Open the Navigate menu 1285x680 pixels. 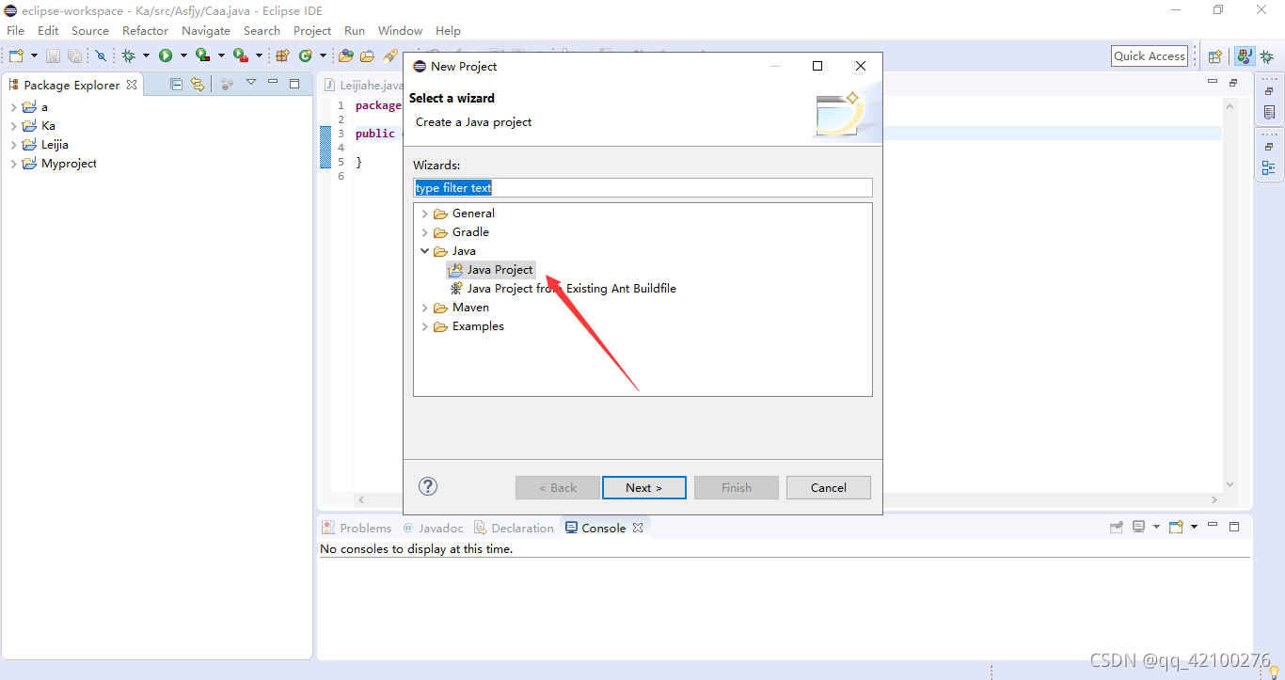click(x=206, y=30)
